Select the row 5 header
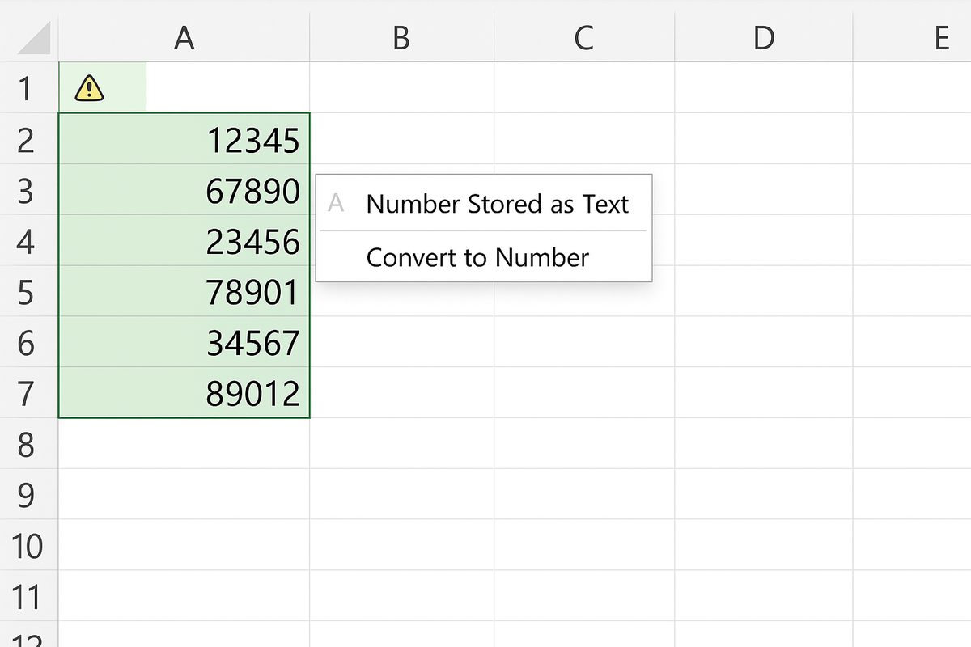 click(29, 292)
